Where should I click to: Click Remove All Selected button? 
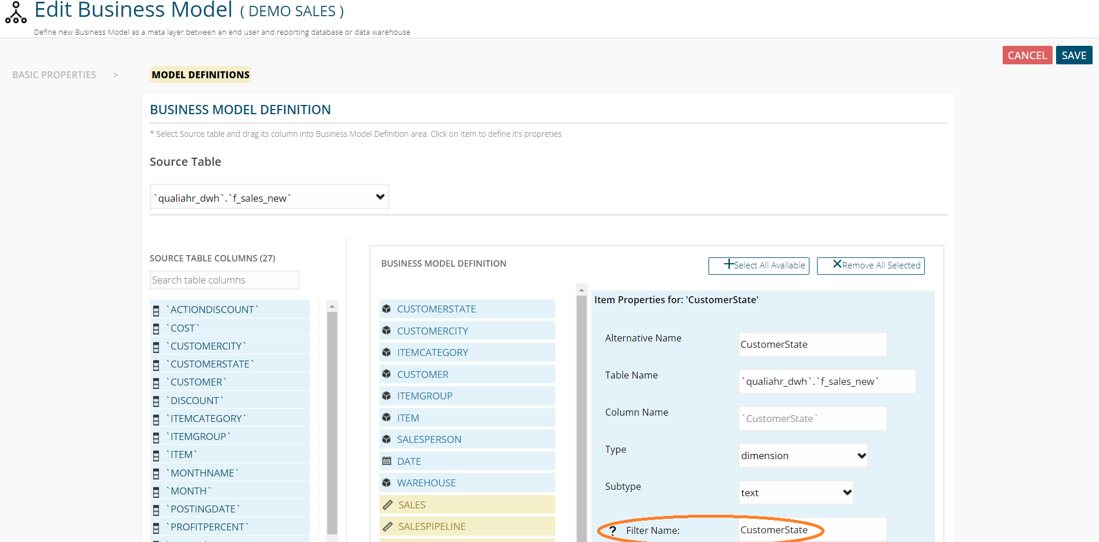(x=871, y=265)
